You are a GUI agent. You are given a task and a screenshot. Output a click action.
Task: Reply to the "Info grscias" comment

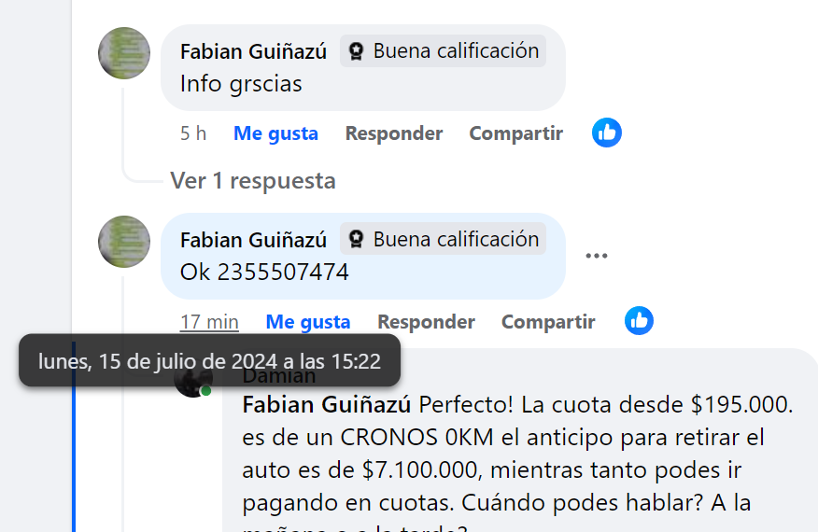tap(394, 133)
